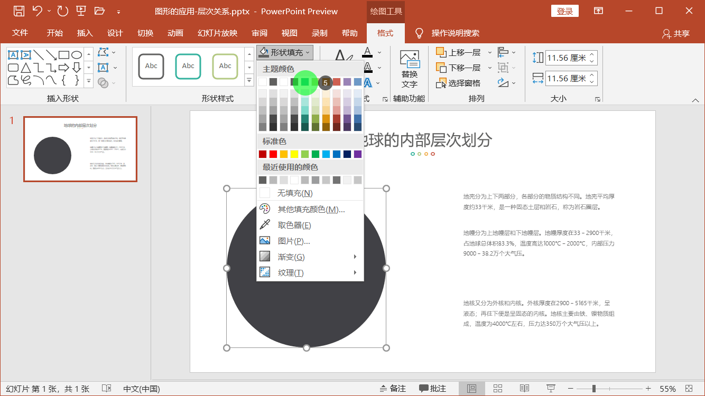Select the rectangle shape in gallery
705x396 pixels.
tap(64, 54)
